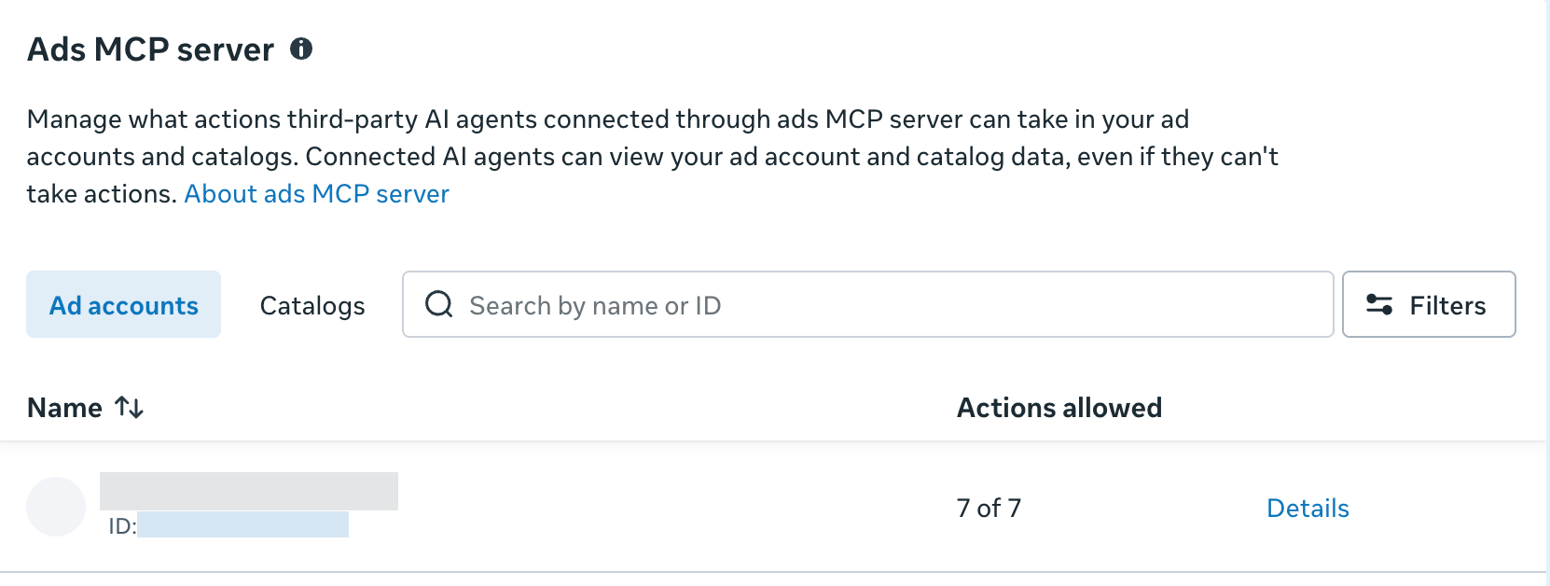Screen dimensions: 1550x586
Task: Click the blurred account ID value
Action: [x=242, y=524]
